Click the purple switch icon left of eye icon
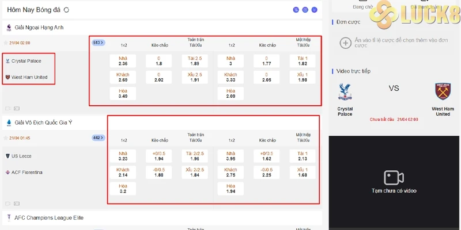461x230 pixels. tap(296, 10)
